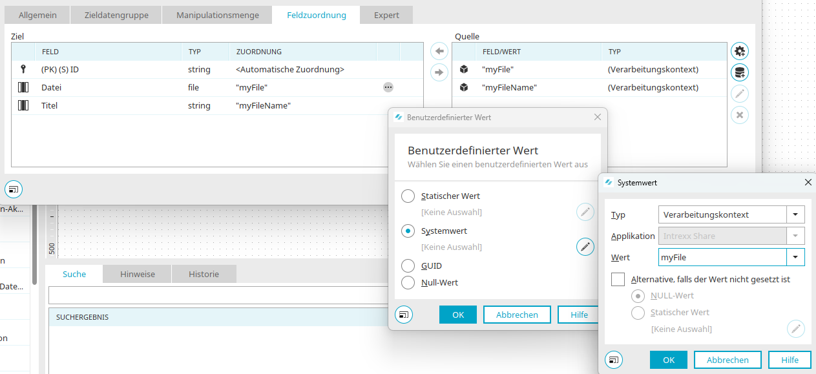The image size is (816, 374).
Task: Click the window icon in Systemwert dialog footer
Action: (614, 360)
